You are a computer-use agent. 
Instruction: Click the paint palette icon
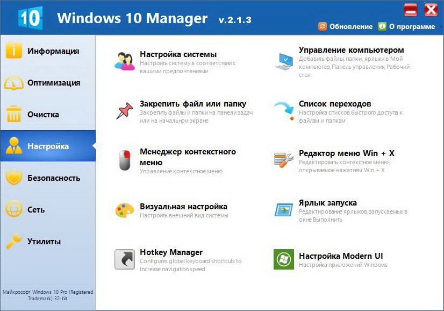[125, 210]
